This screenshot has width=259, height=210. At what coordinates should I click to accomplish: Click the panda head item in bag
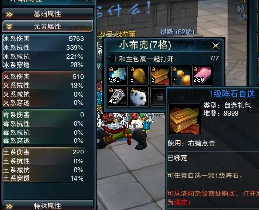(x=139, y=97)
